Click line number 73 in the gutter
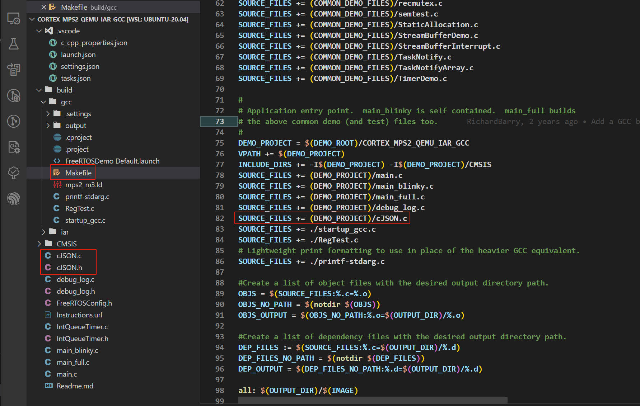 tap(220, 122)
